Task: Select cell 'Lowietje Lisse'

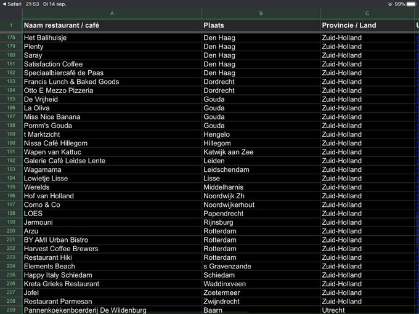Action: click(x=112, y=179)
